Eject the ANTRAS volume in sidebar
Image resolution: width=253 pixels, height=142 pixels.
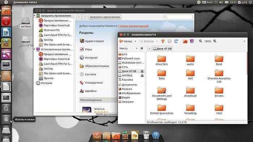click(x=142, y=75)
